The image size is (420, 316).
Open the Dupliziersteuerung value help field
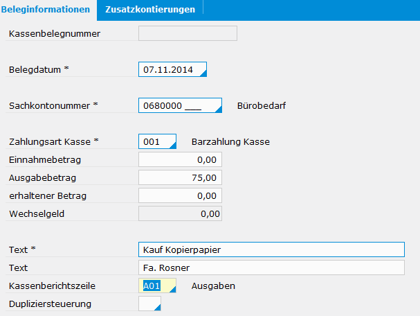coord(149,304)
